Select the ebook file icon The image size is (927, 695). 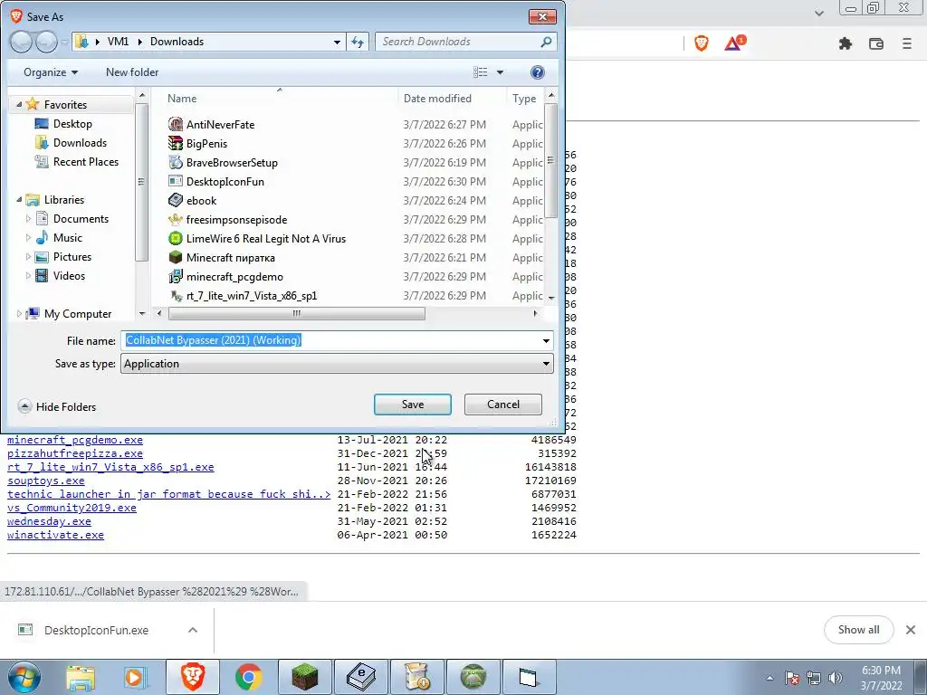click(176, 200)
